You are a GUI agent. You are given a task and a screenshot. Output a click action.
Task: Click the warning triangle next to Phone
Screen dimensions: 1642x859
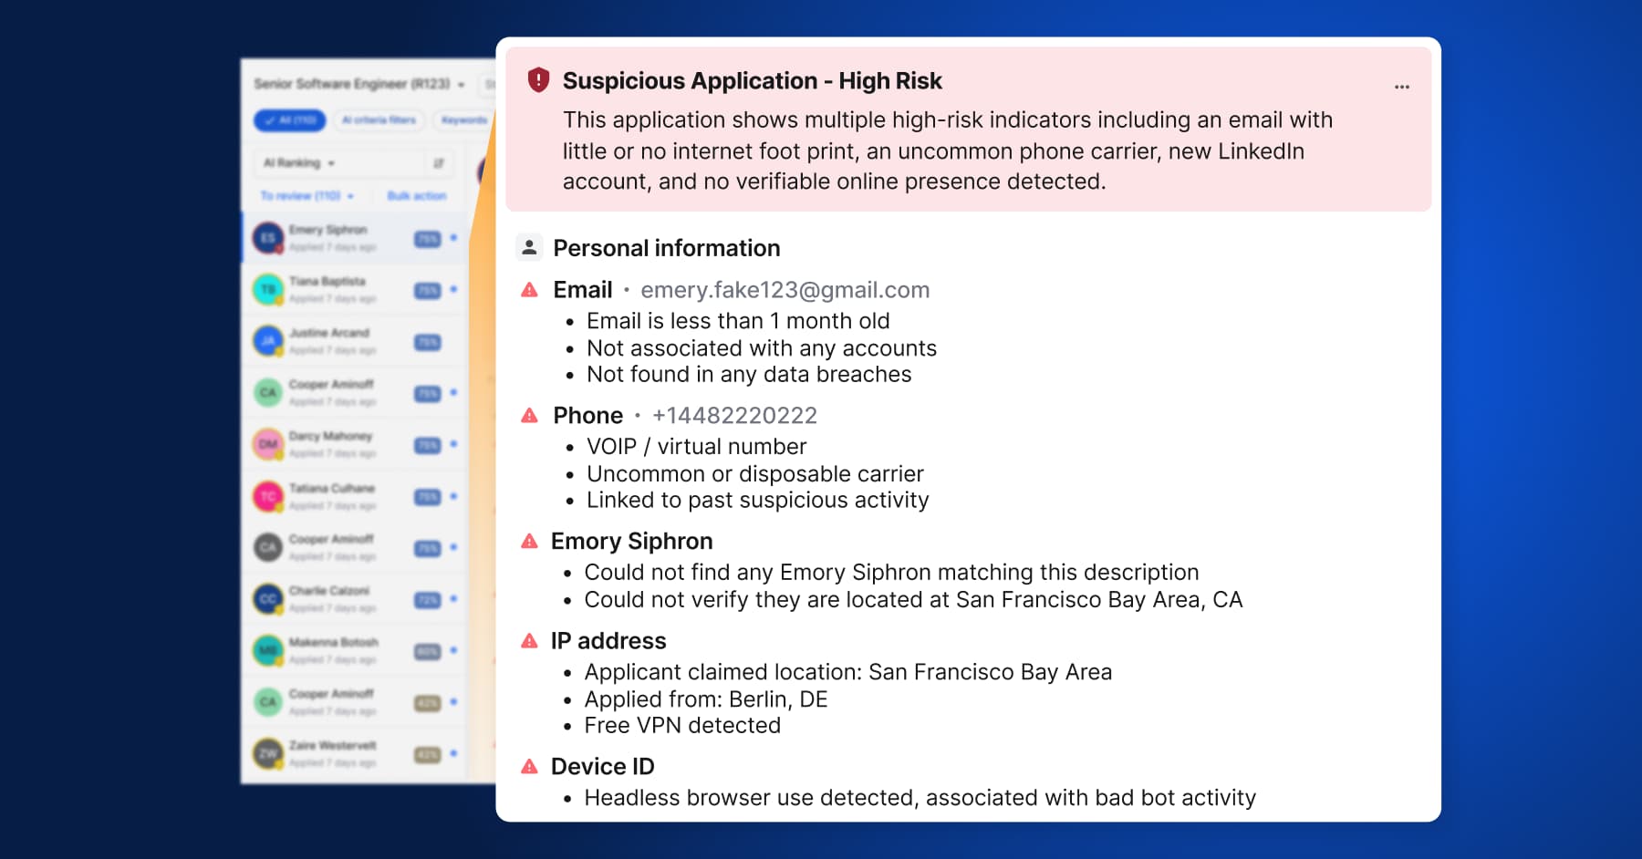pos(529,415)
